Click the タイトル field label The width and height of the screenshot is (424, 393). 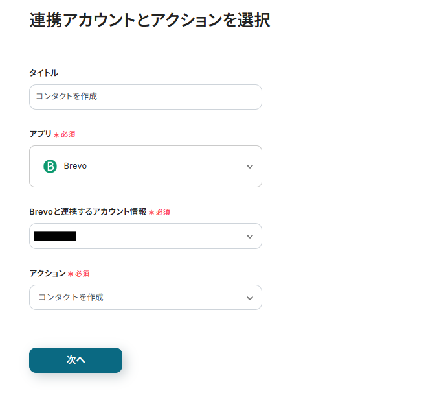[x=43, y=73]
